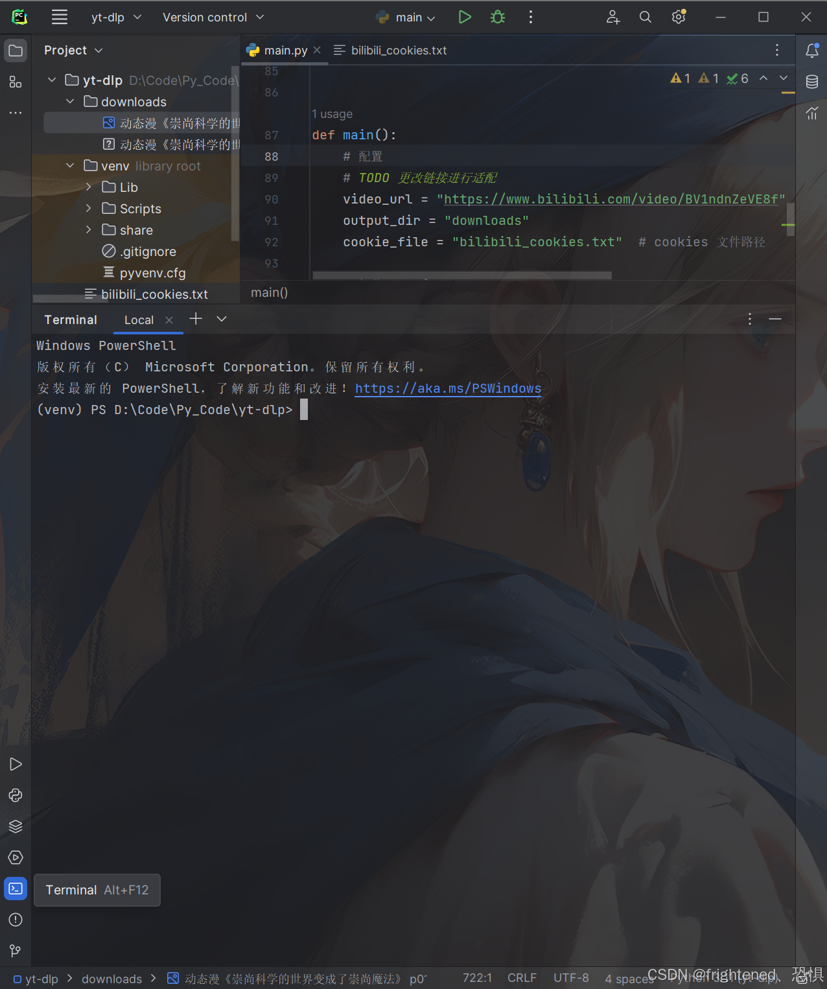Toggle the Project tool window folder icon
The image size is (827, 989).
click(x=16, y=51)
